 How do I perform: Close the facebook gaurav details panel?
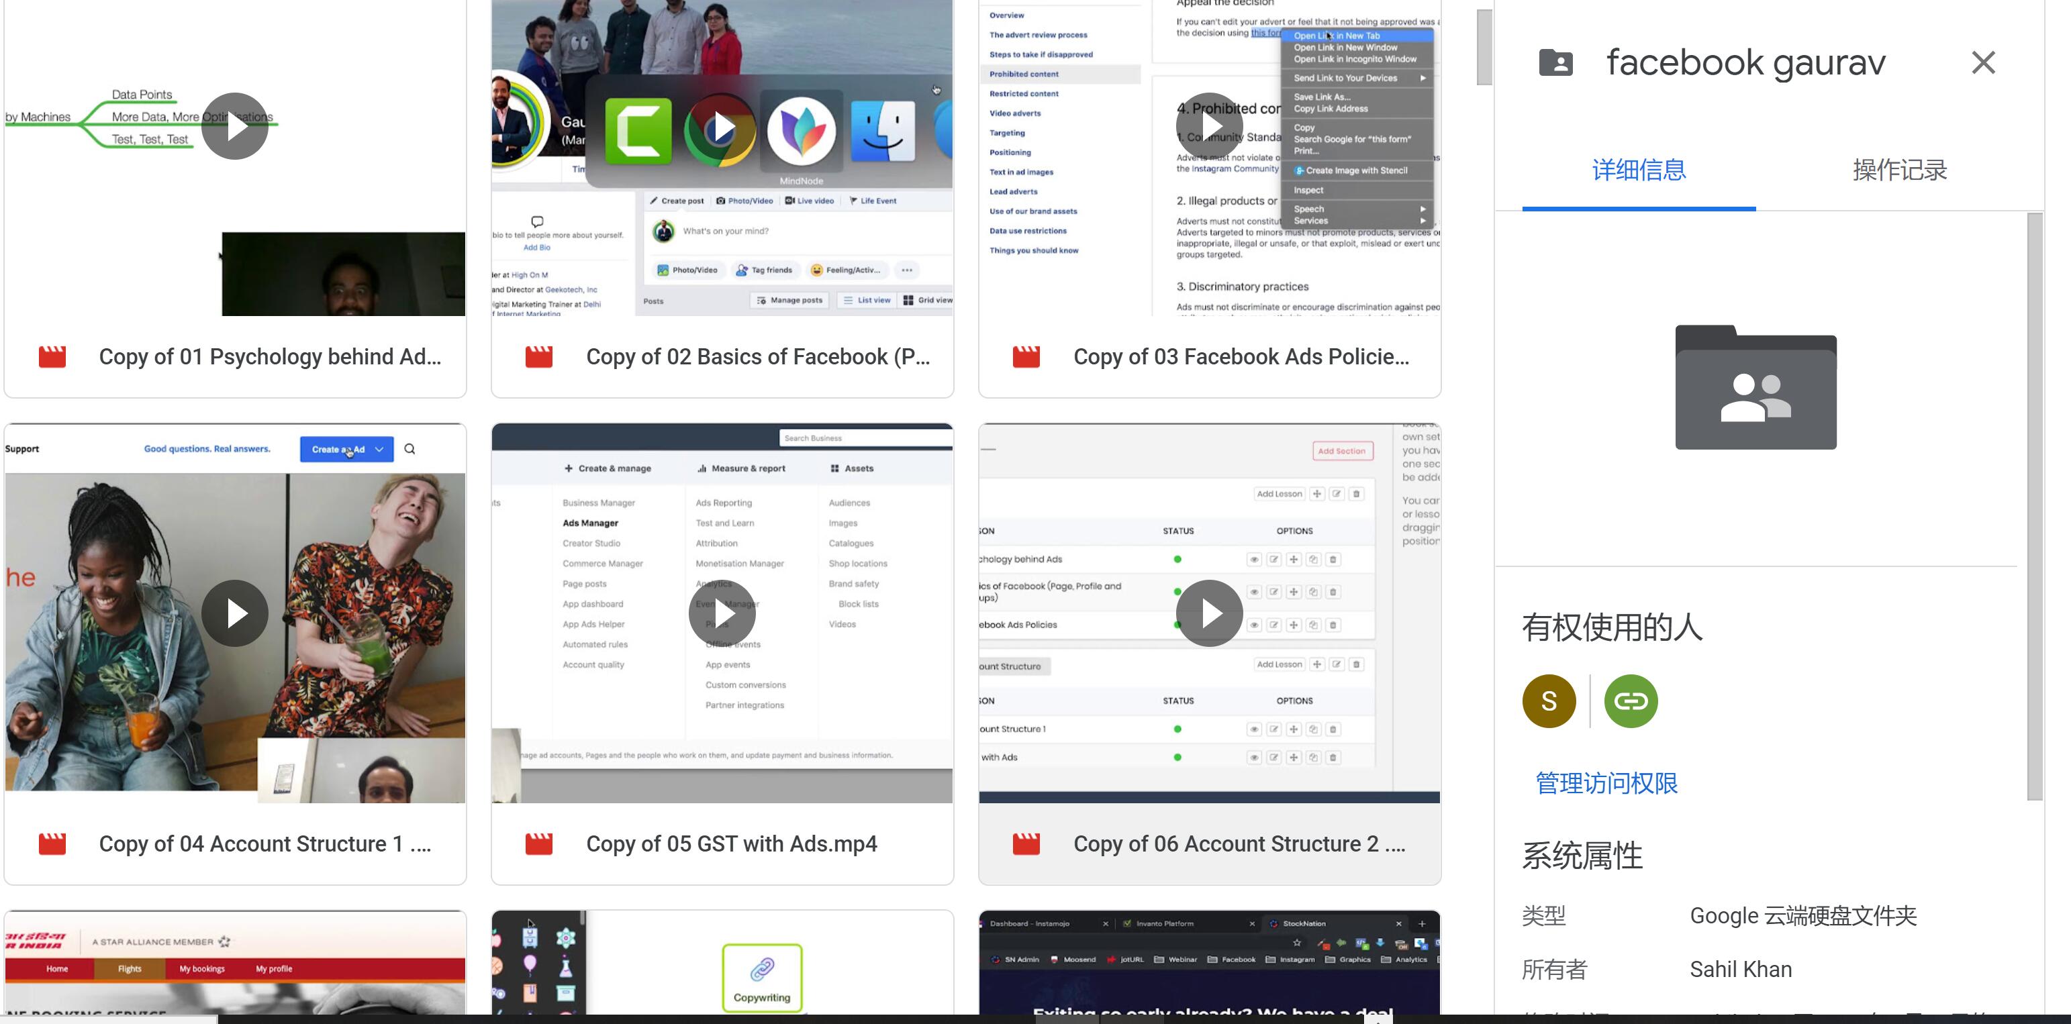coord(1983,62)
